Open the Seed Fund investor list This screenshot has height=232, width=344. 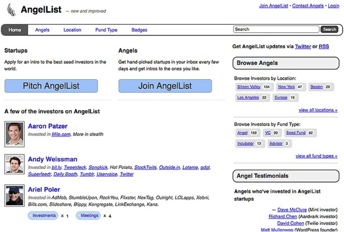coord(296,133)
